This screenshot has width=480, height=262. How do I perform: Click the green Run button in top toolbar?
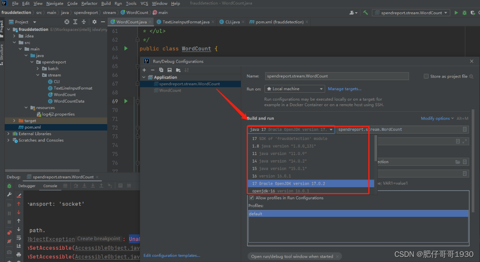[456, 13]
